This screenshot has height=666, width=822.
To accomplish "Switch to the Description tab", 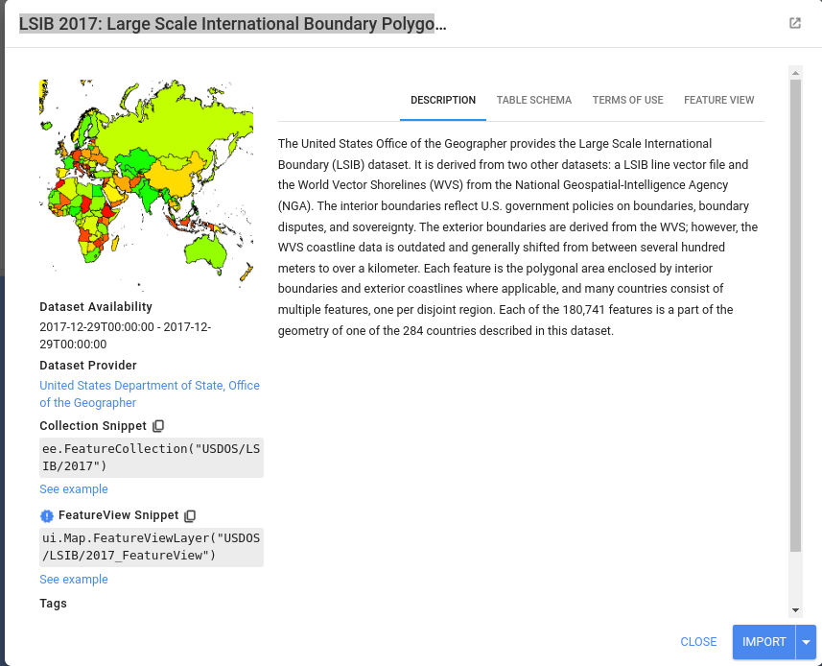I will coord(443,100).
